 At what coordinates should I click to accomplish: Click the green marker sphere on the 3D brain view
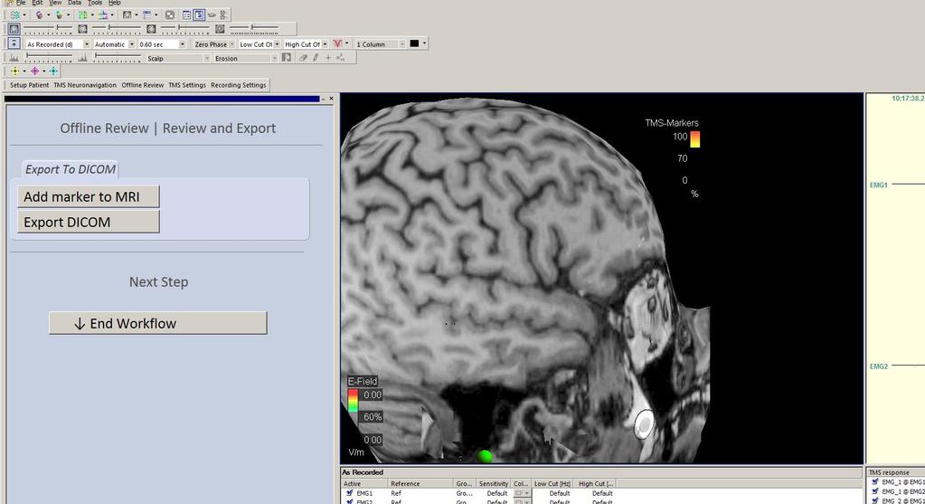click(x=485, y=456)
